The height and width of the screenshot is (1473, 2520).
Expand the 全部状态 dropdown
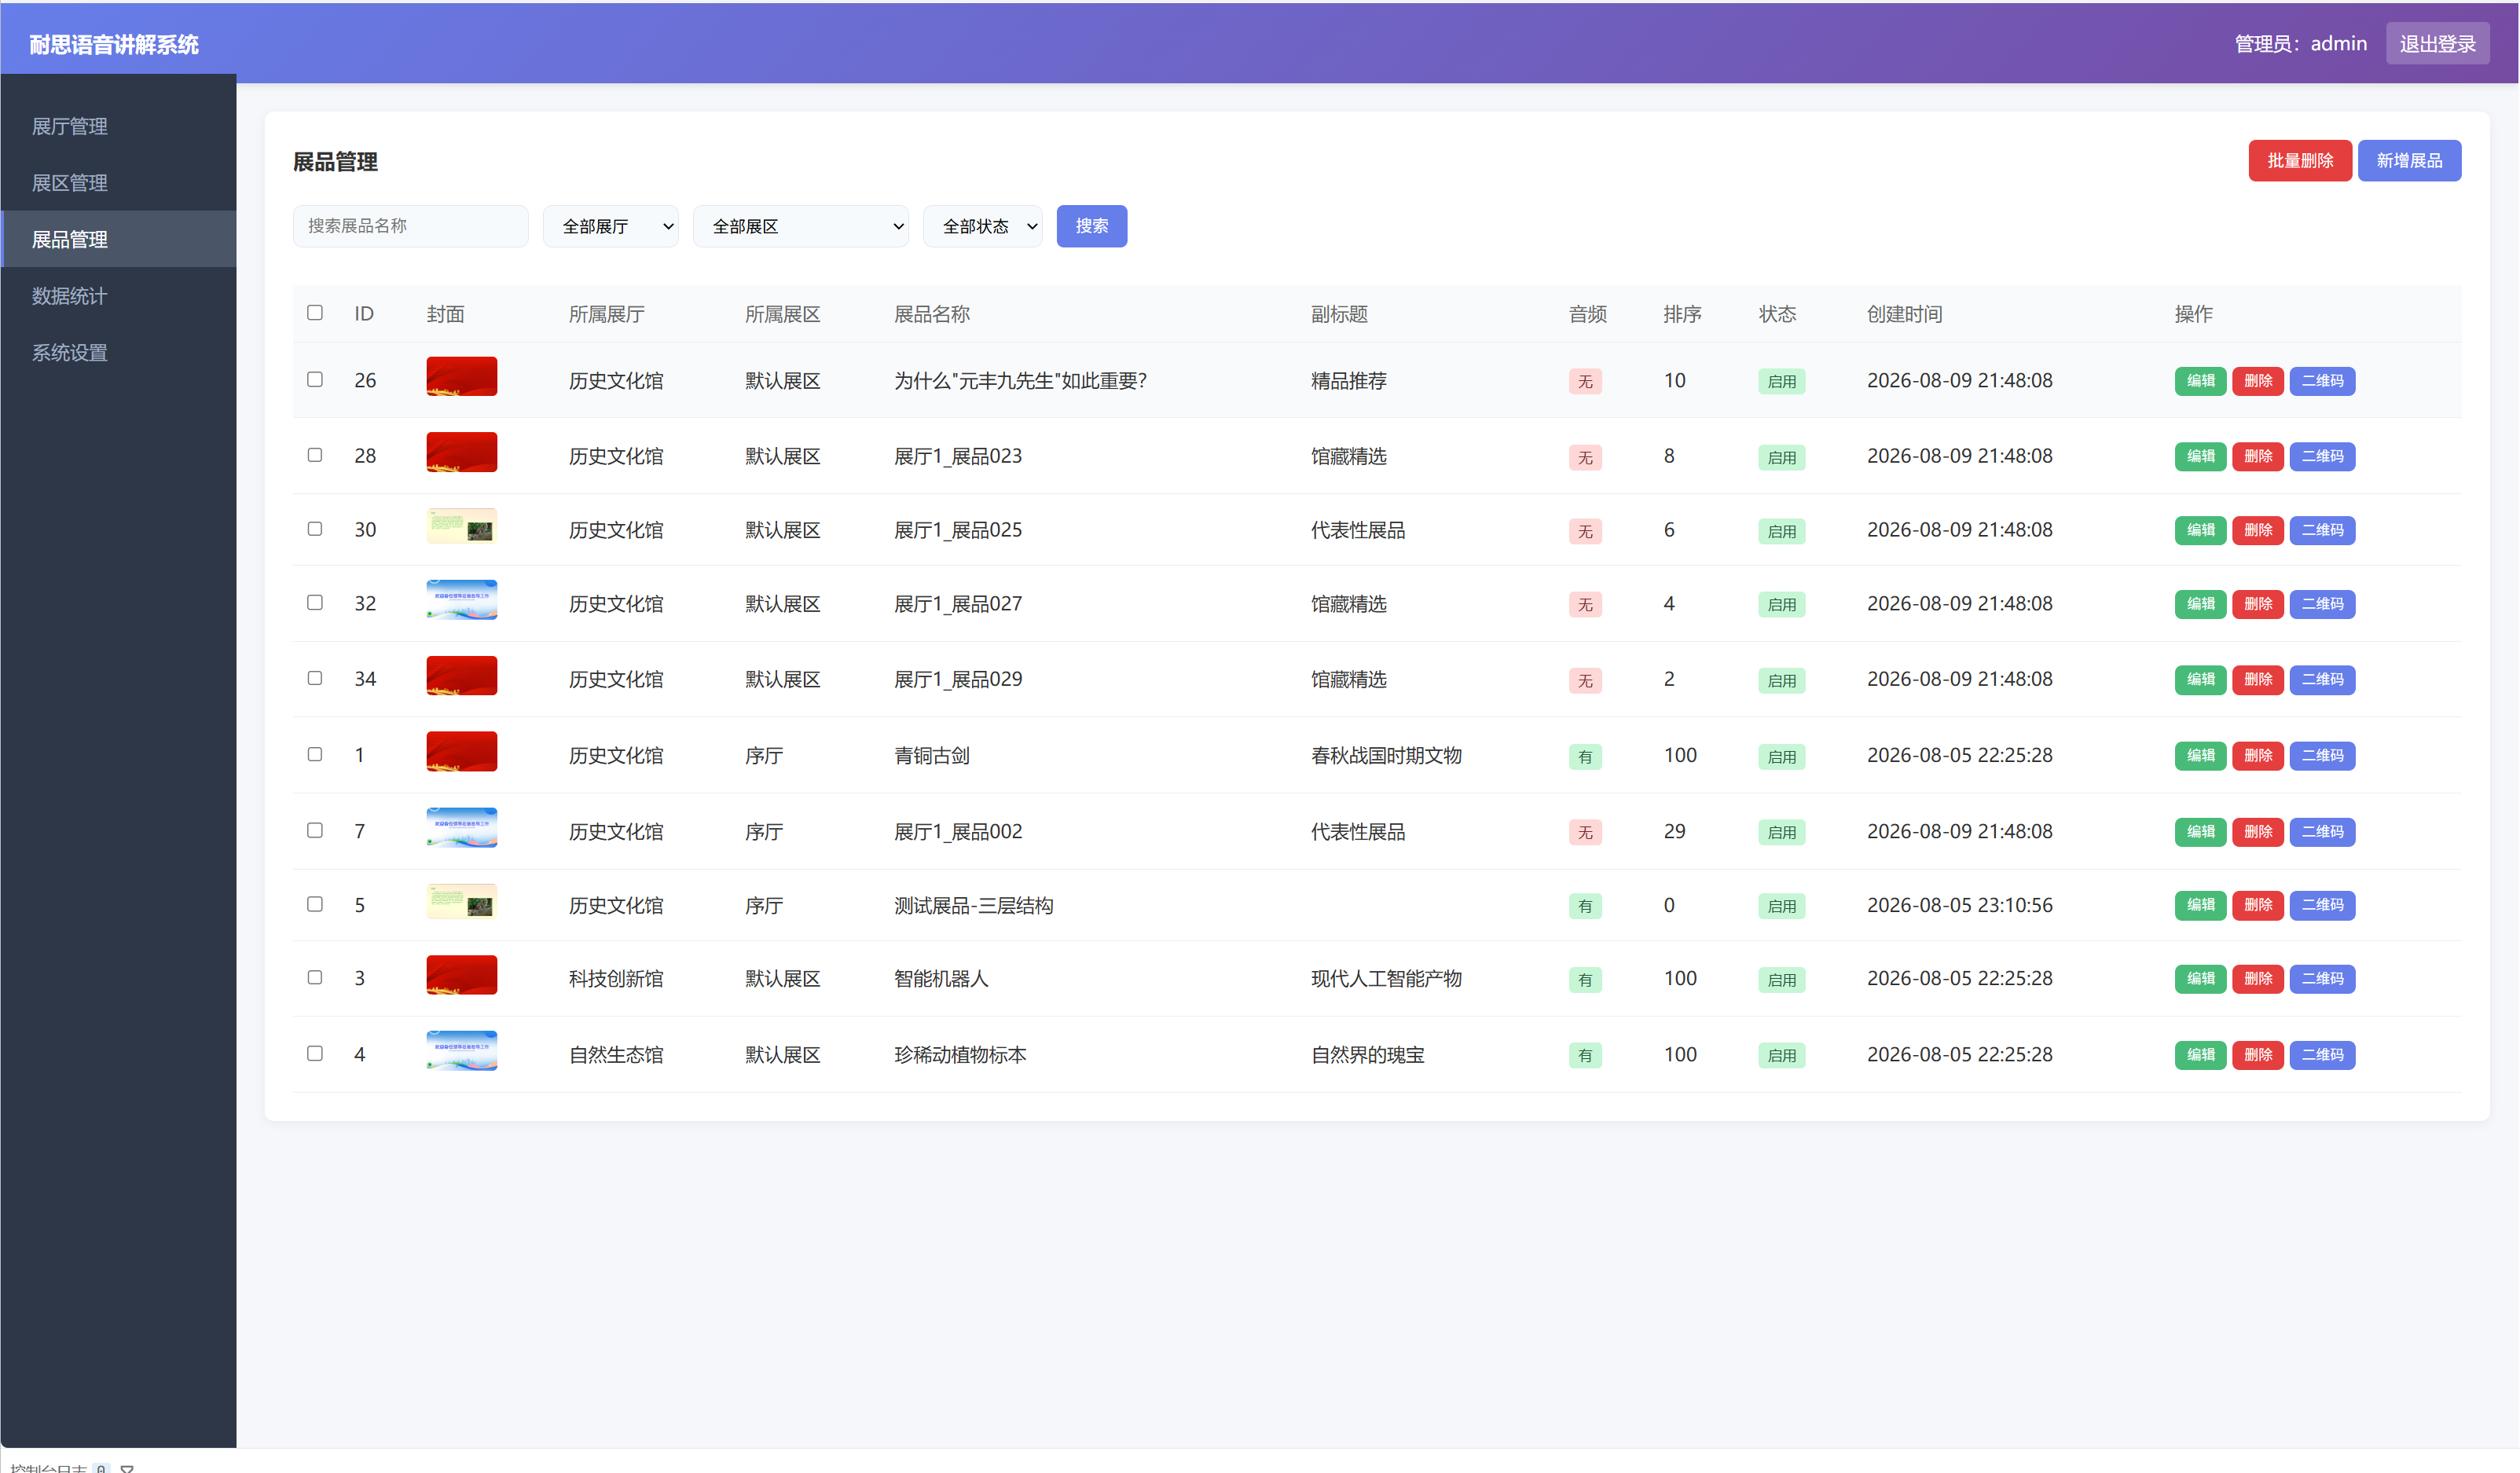pos(982,226)
